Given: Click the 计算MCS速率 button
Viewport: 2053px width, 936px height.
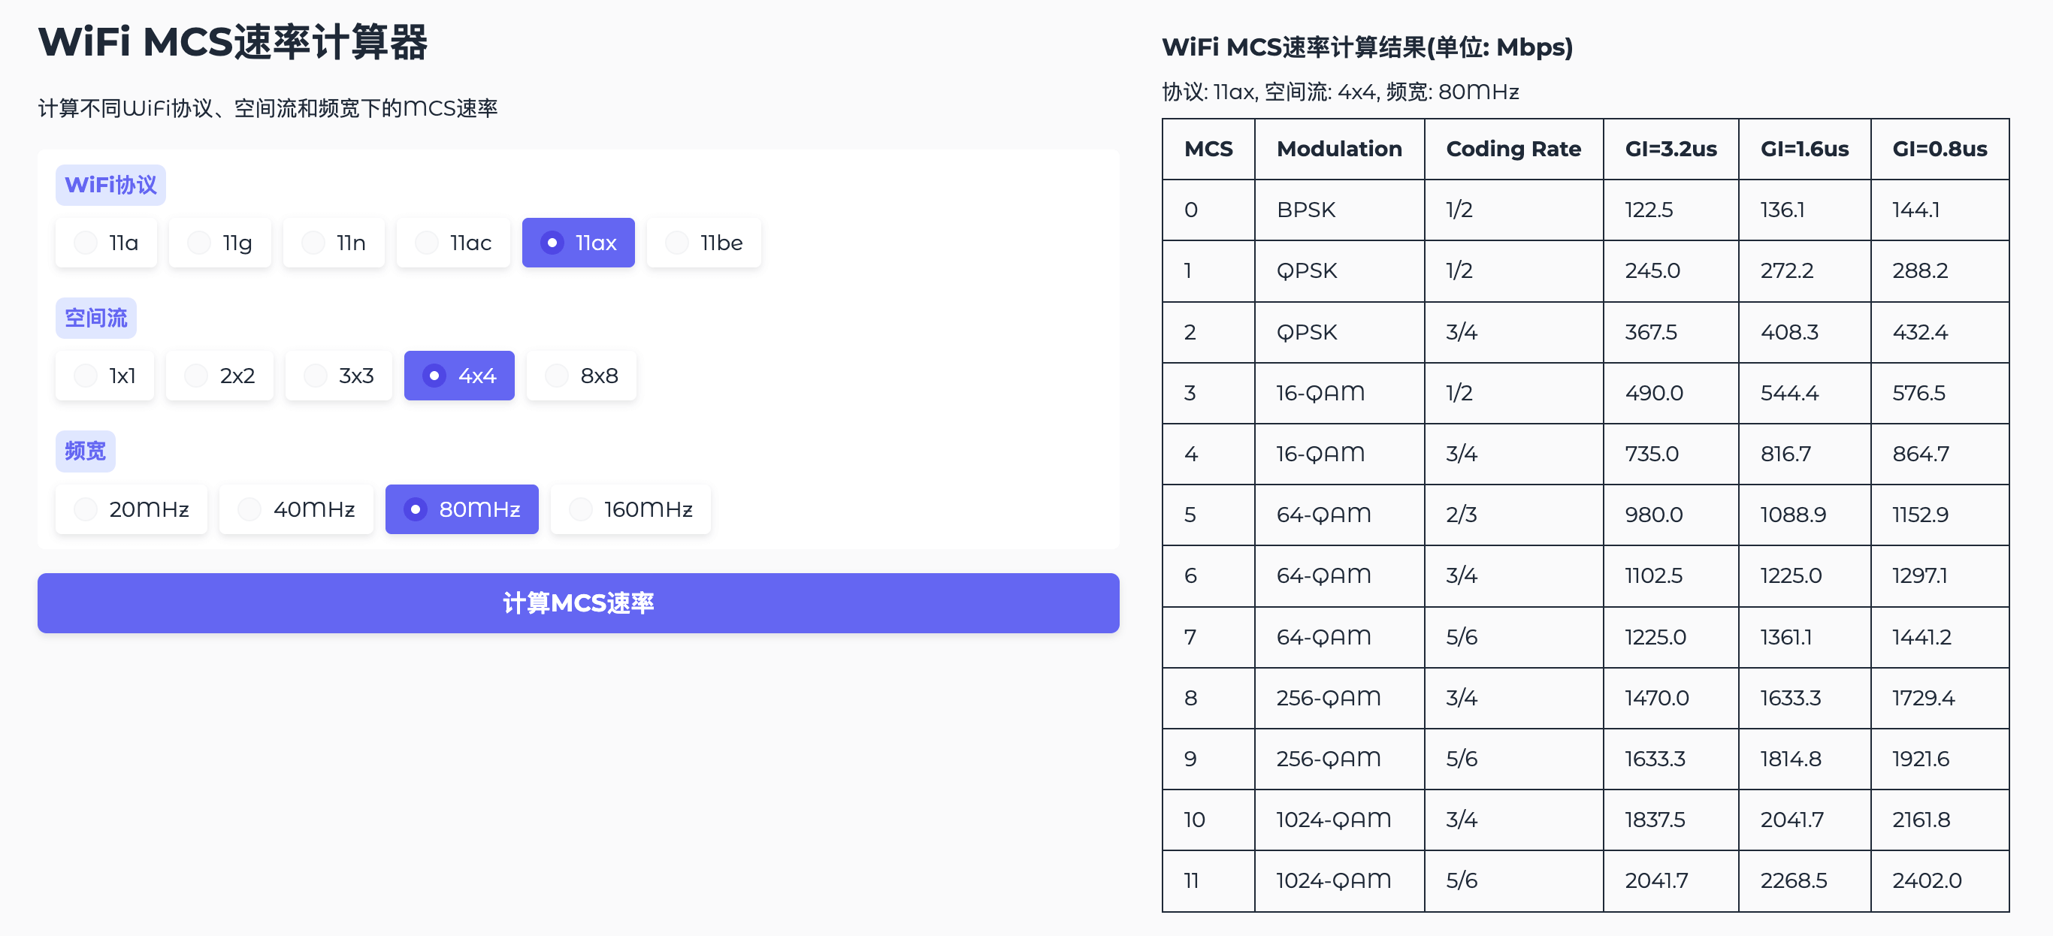Looking at the screenshot, I should (579, 603).
